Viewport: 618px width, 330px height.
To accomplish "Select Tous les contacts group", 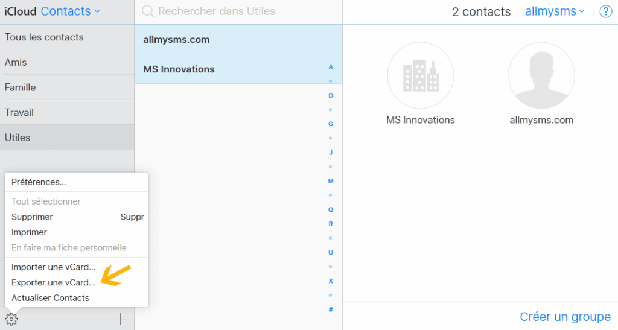I will pos(67,37).
